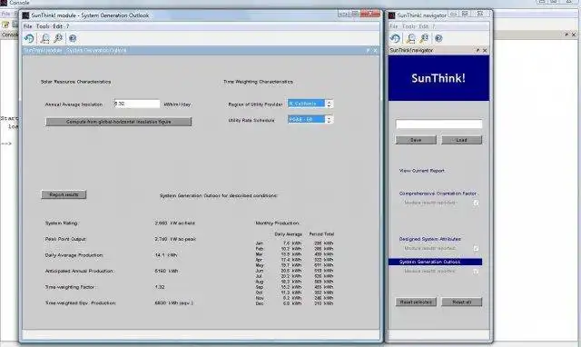Open Edit menu in navigator window
Screen dimensions: 581x347
click(424, 26)
